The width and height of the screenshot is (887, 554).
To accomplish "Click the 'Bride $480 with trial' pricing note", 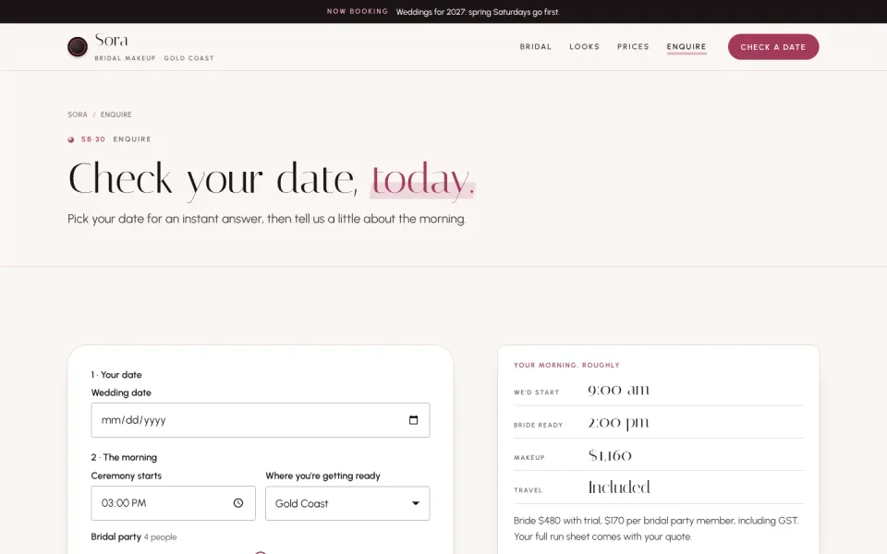I will [656, 528].
